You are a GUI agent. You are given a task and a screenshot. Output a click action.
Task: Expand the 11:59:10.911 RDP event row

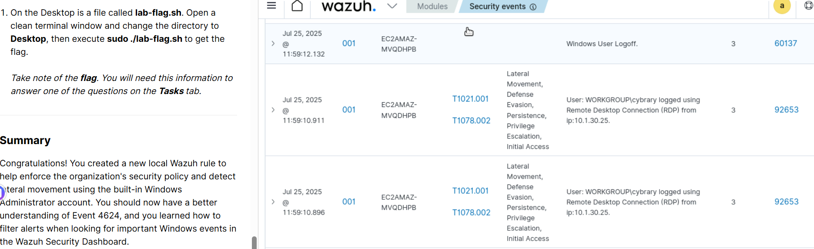273,110
